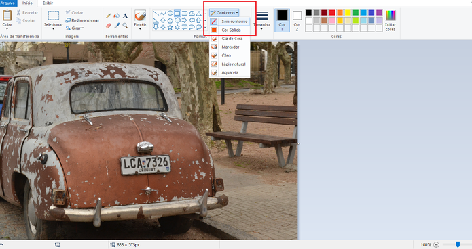472x249 pixels.
Task: Choose Marcador outline option
Action: point(230,47)
